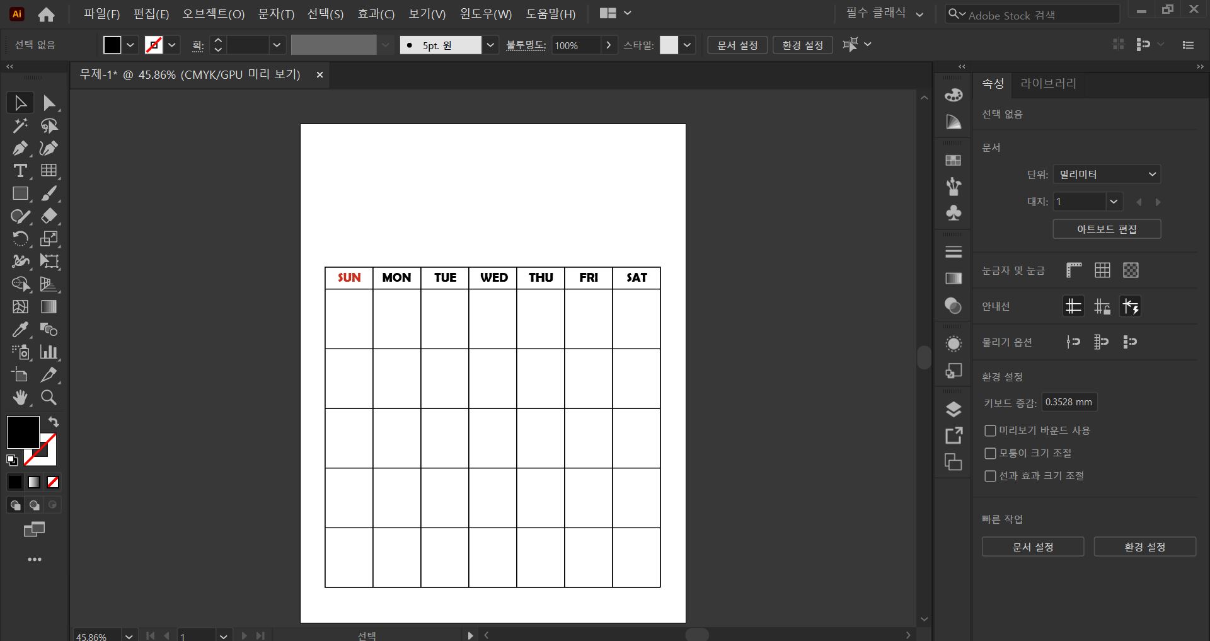The width and height of the screenshot is (1210, 641).
Task: Enable 미리보기 바운드 사용 checkbox
Action: (990, 430)
